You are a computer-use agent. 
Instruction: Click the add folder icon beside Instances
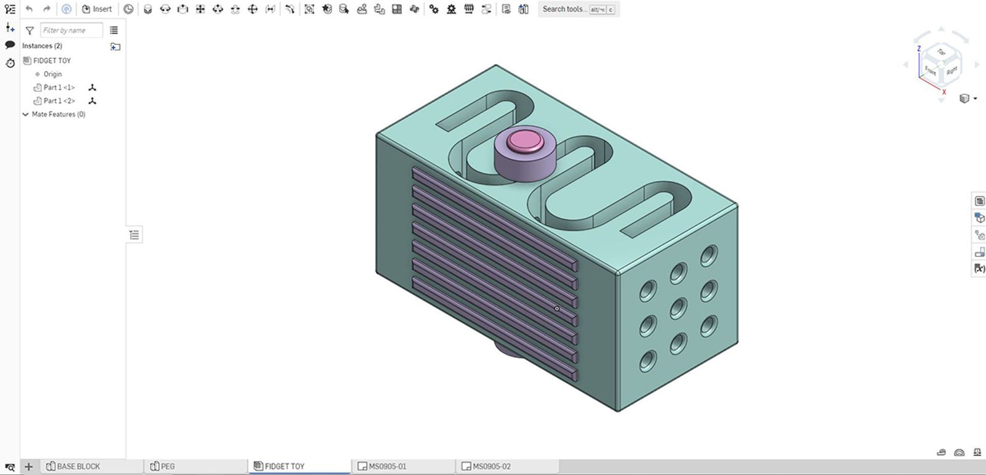tap(115, 46)
